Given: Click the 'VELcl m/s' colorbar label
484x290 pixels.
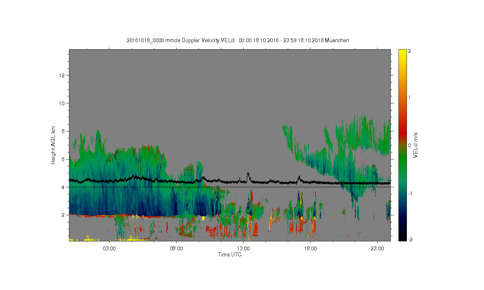Looking at the screenshot, I should pyautogui.click(x=416, y=145).
